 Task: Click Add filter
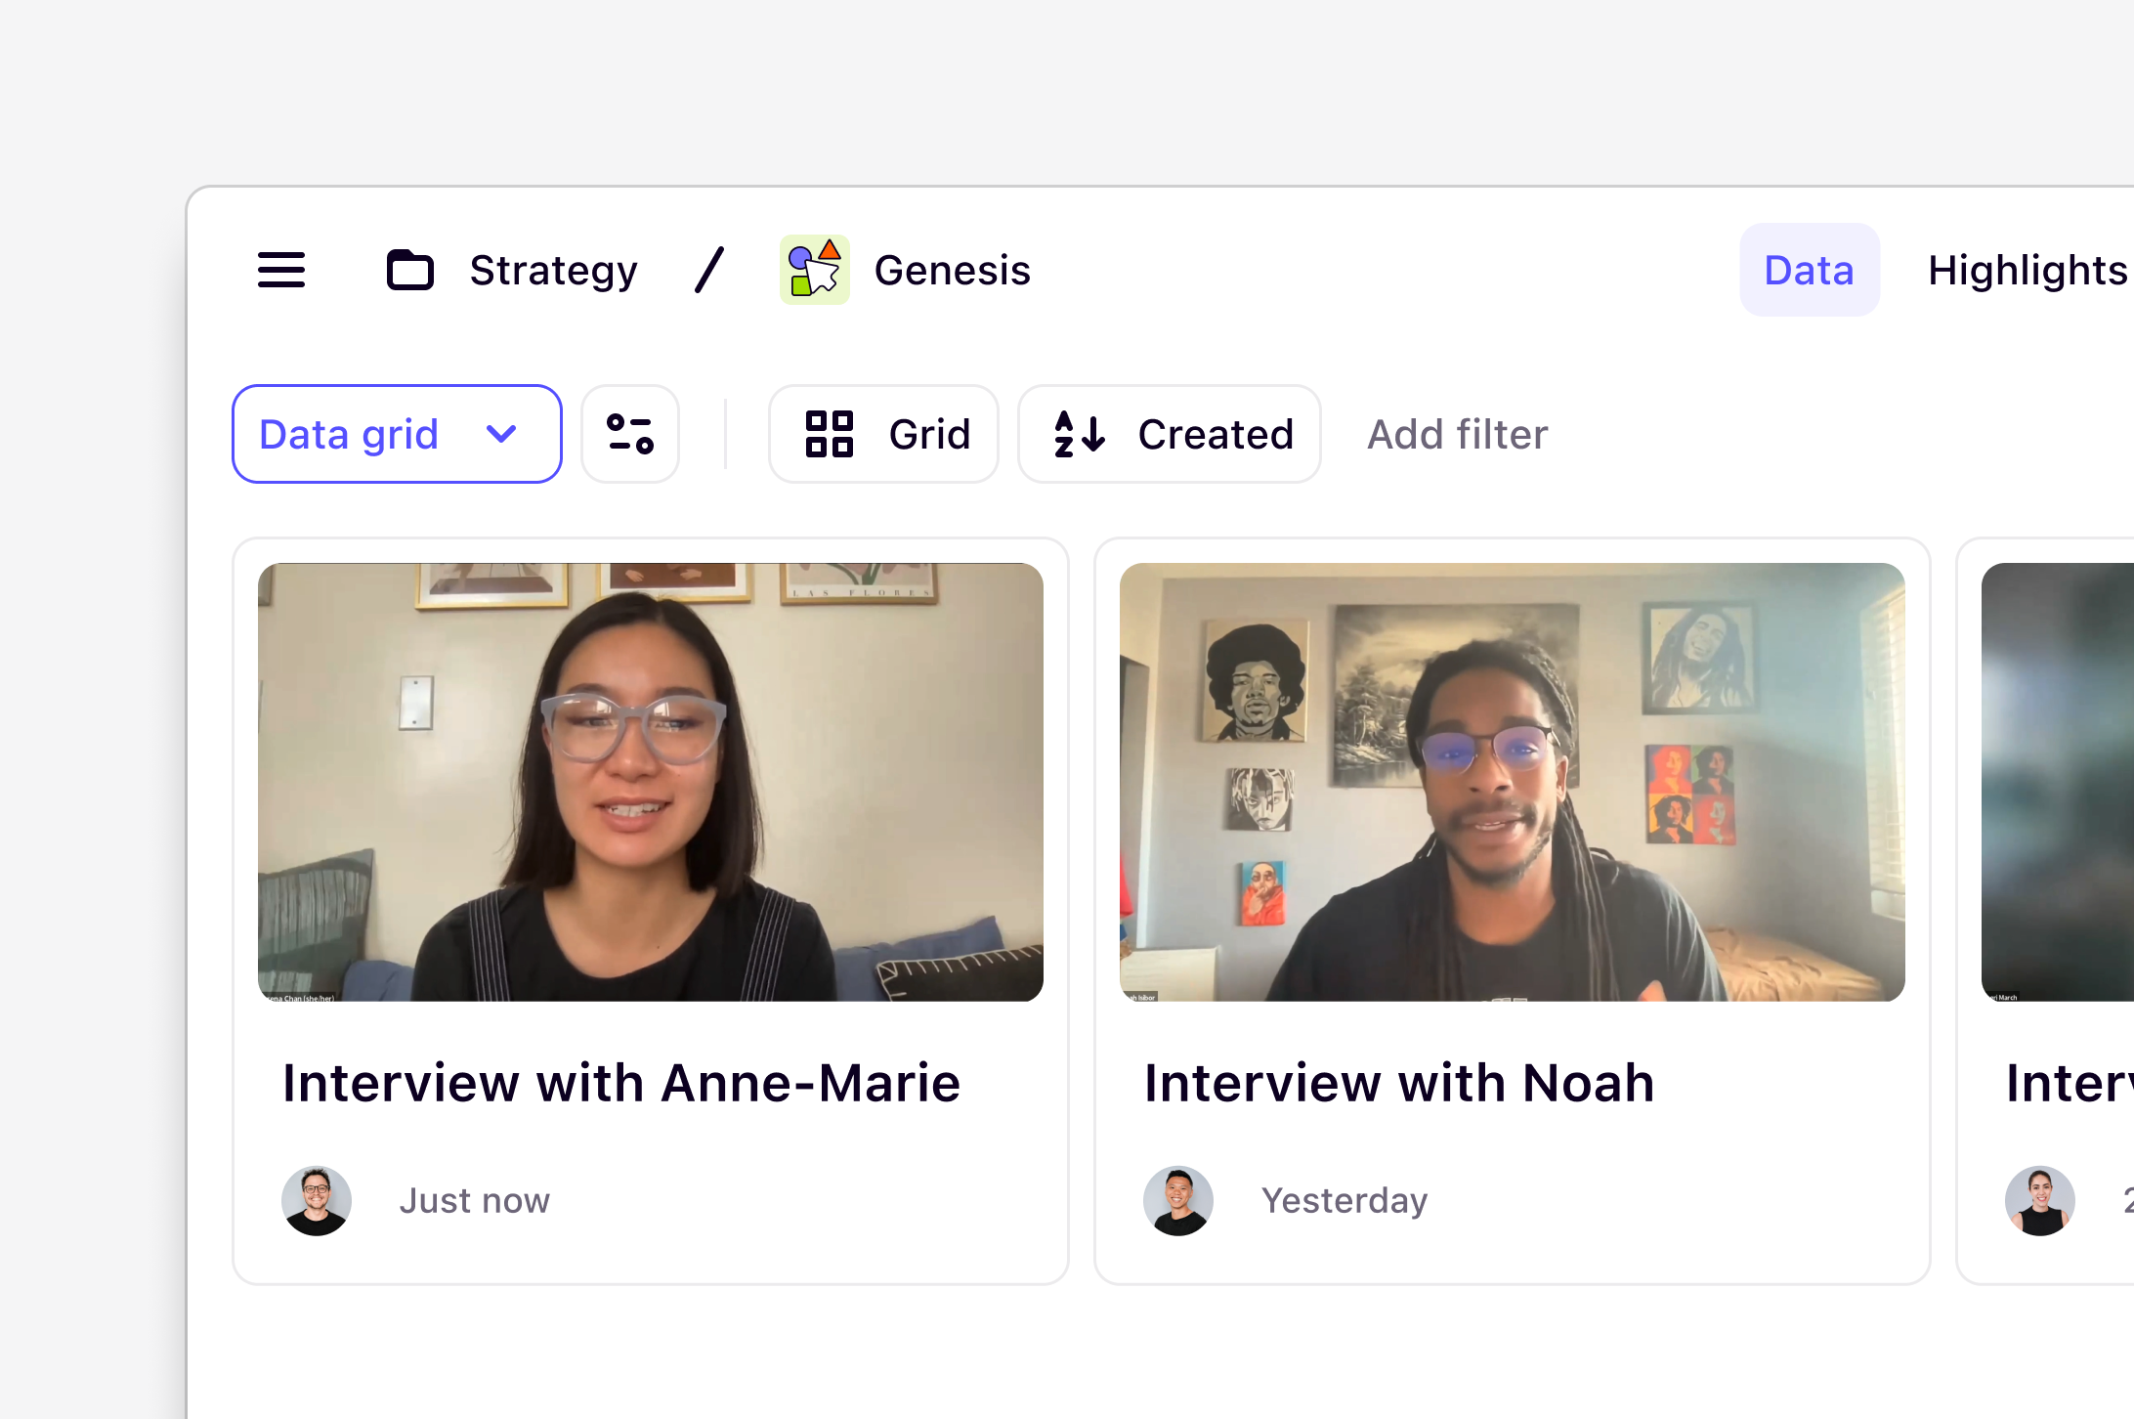[1457, 434]
